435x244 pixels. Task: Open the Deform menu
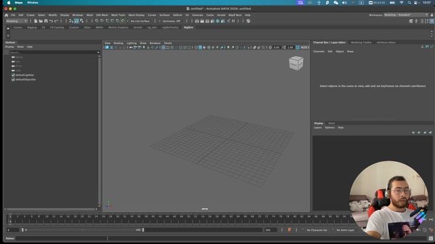pos(177,15)
